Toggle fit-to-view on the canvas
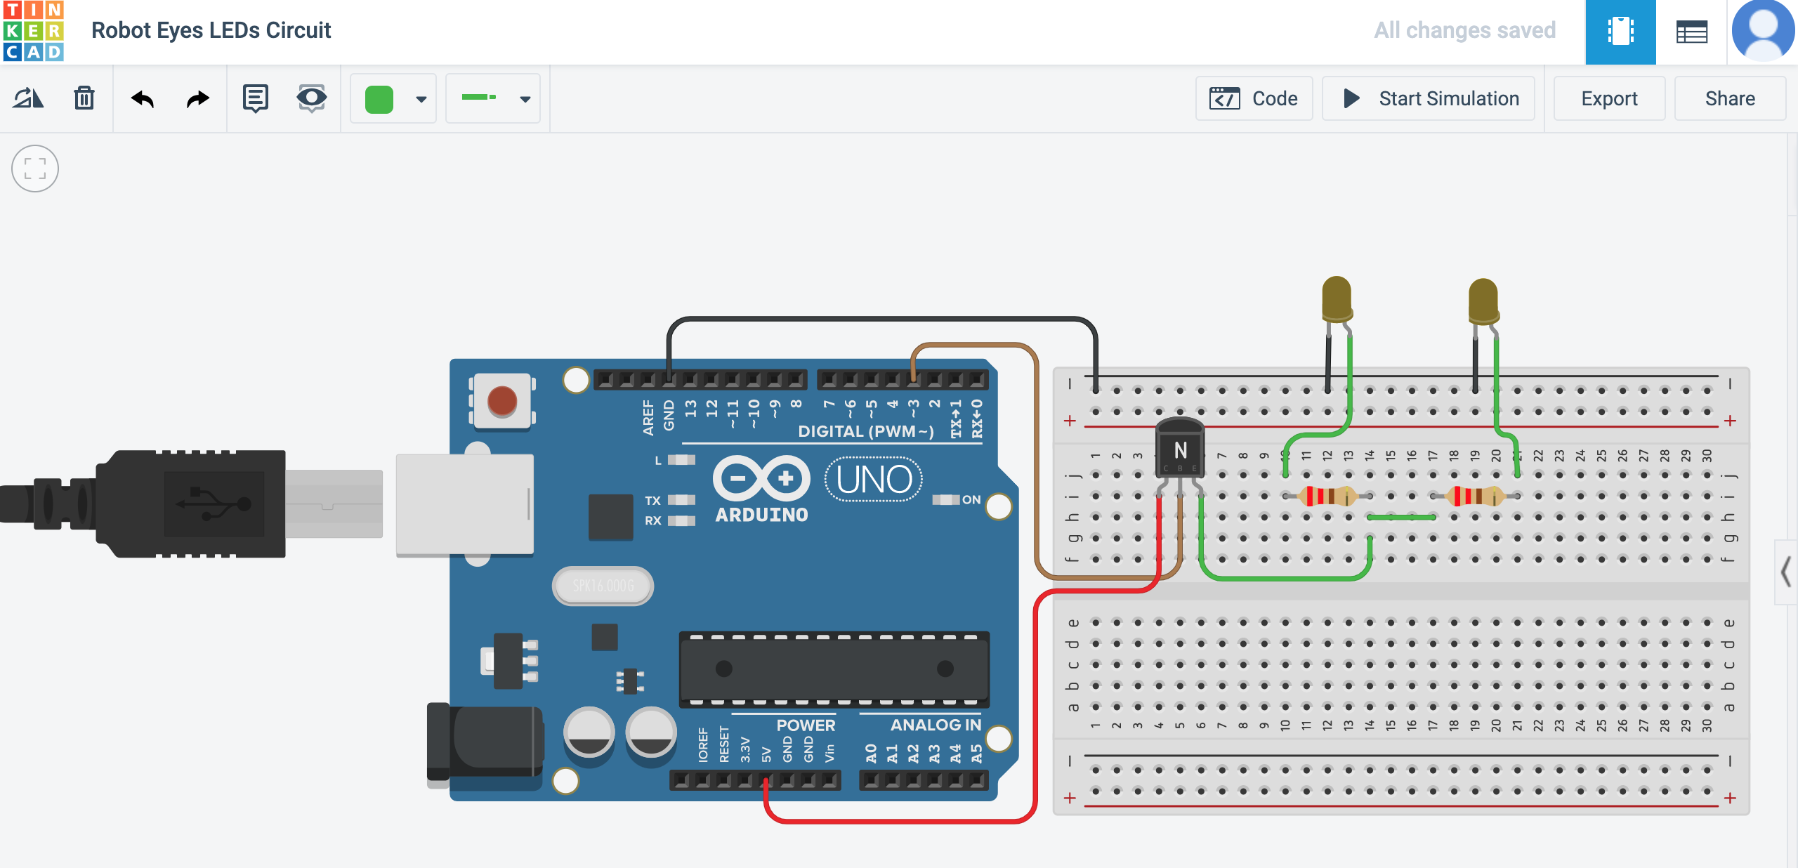1798x868 pixels. (x=34, y=169)
